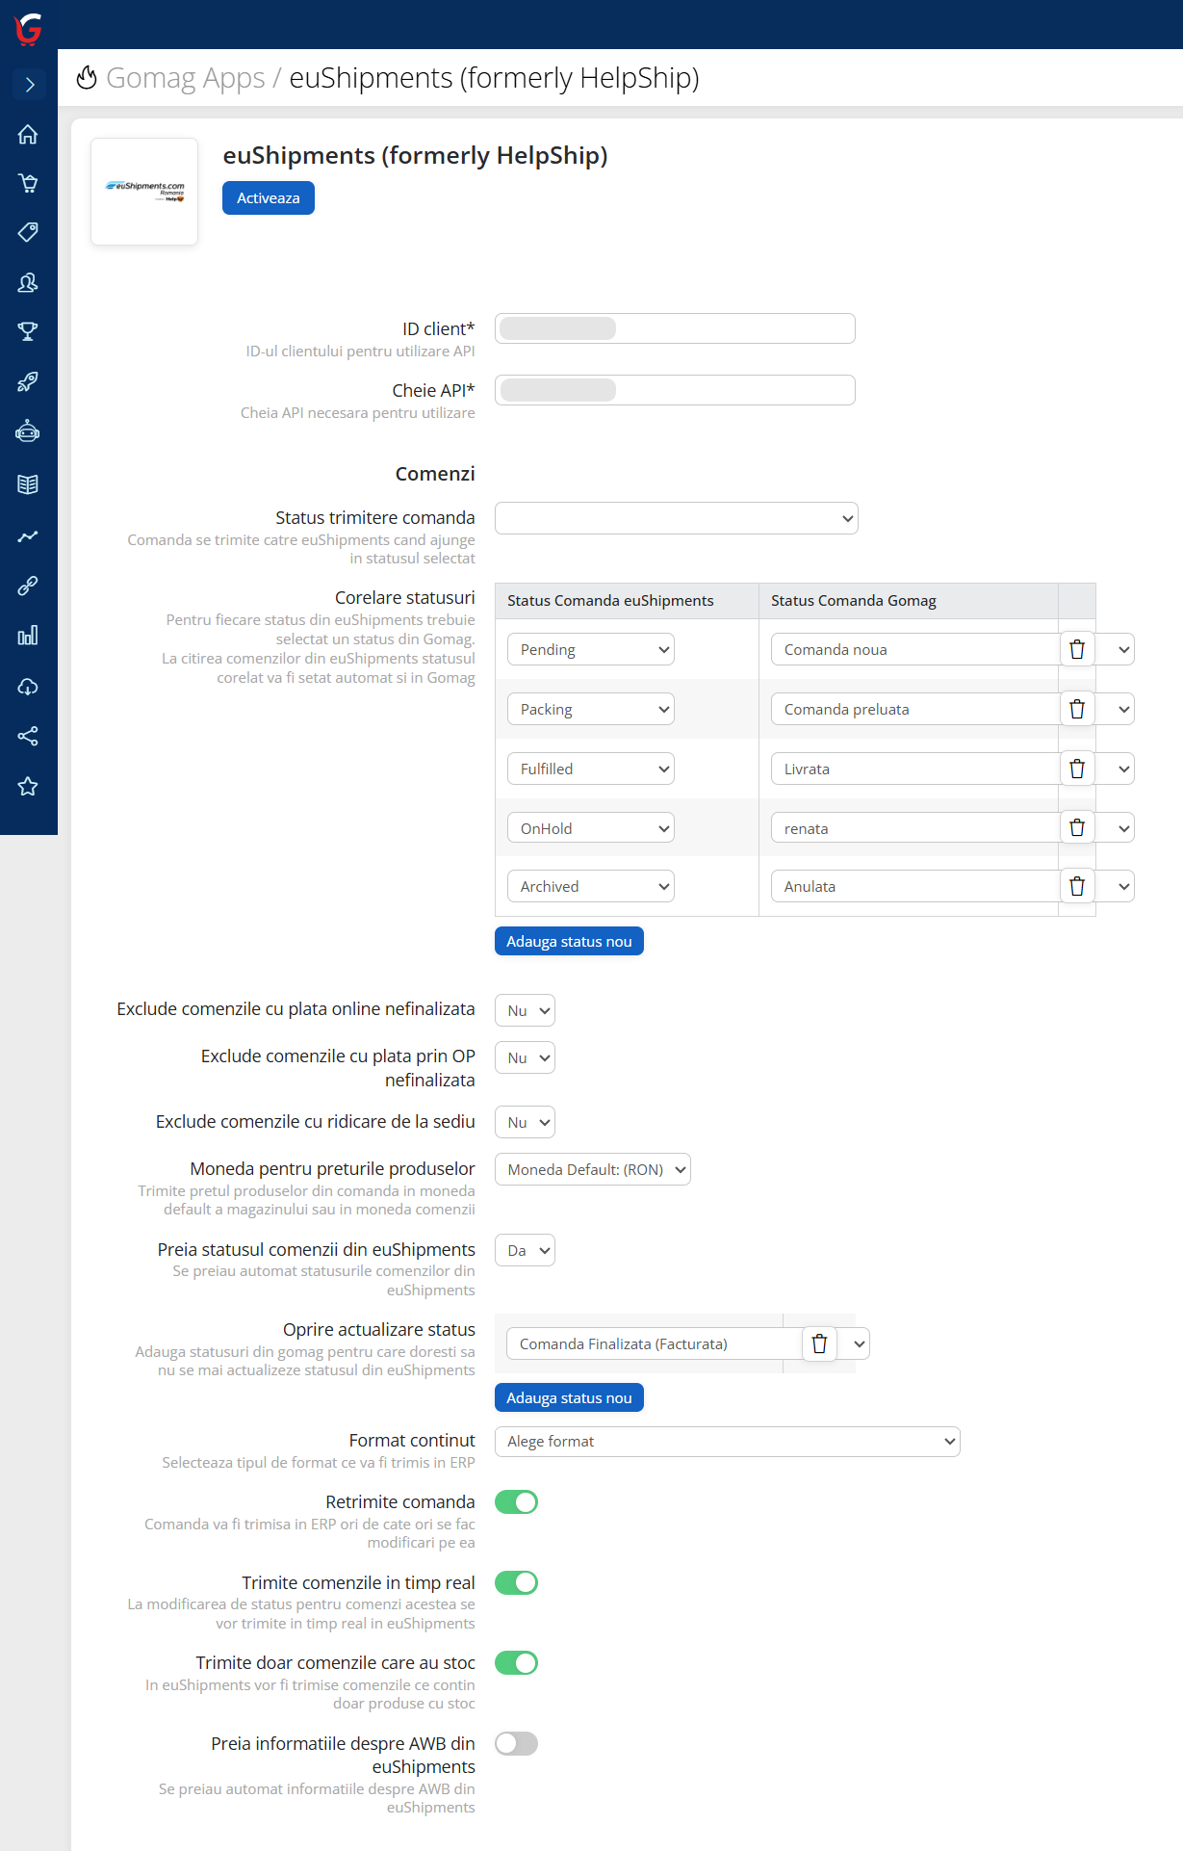
Task: Delete the Fulfilled status row
Action: click(x=1077, y=769)
